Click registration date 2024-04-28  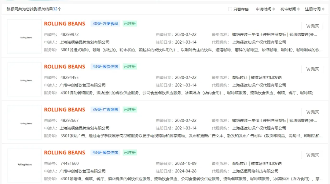point(186,171)
